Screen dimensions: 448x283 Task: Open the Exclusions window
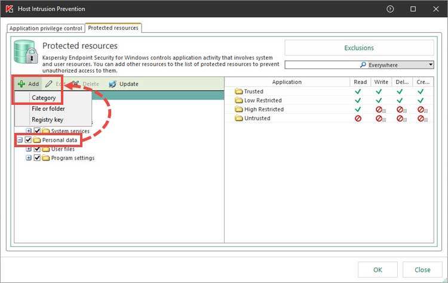coord(359,48)
